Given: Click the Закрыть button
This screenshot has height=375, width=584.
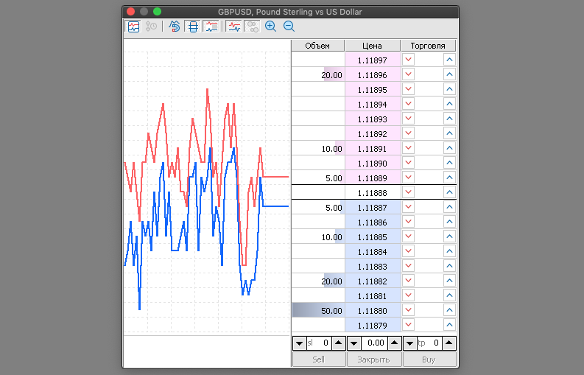Looking at the screenshot, I should [x=374, y=360].
